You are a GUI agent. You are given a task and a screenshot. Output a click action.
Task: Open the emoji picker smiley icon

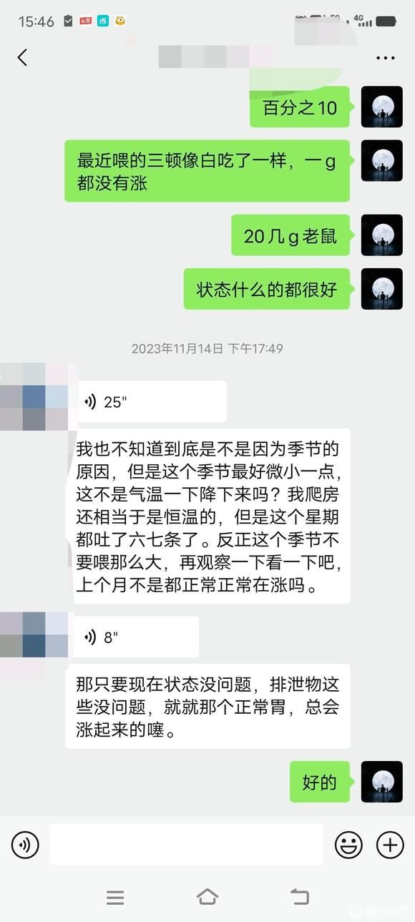(348, 845)
